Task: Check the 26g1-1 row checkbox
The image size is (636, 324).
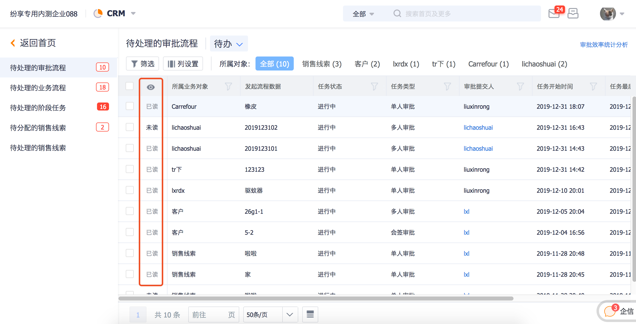Action: (129, 211)
